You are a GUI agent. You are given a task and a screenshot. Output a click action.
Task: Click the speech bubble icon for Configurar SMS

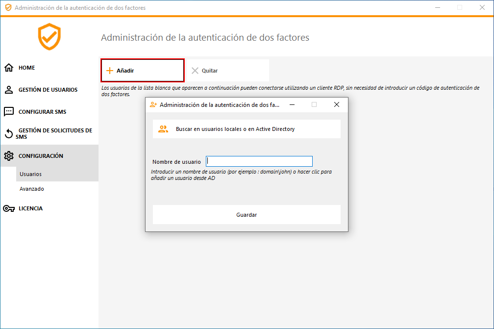tap(8, 112)
